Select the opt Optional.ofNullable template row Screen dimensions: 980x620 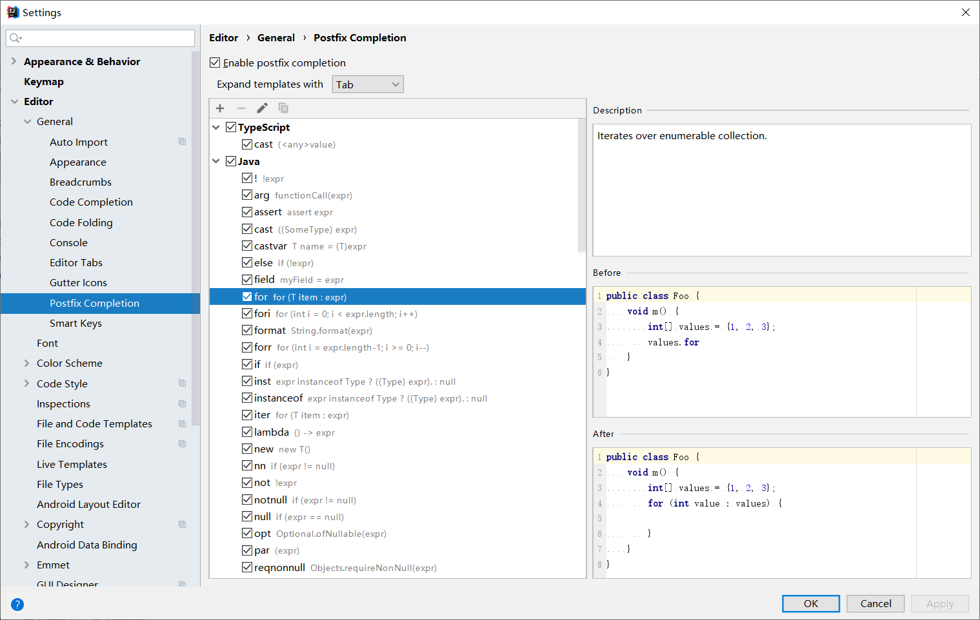point(397,534)
